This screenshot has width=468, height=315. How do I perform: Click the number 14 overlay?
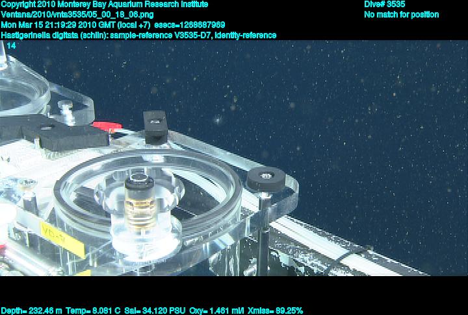11,46
